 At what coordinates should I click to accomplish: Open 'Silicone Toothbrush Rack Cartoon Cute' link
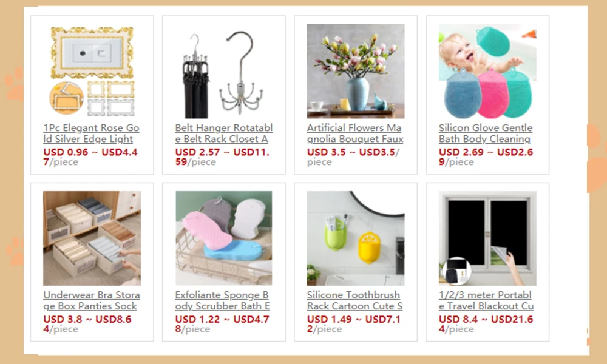[x=354, y=300]
